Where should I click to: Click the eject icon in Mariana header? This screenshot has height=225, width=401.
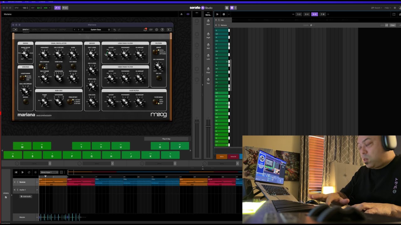181,14
